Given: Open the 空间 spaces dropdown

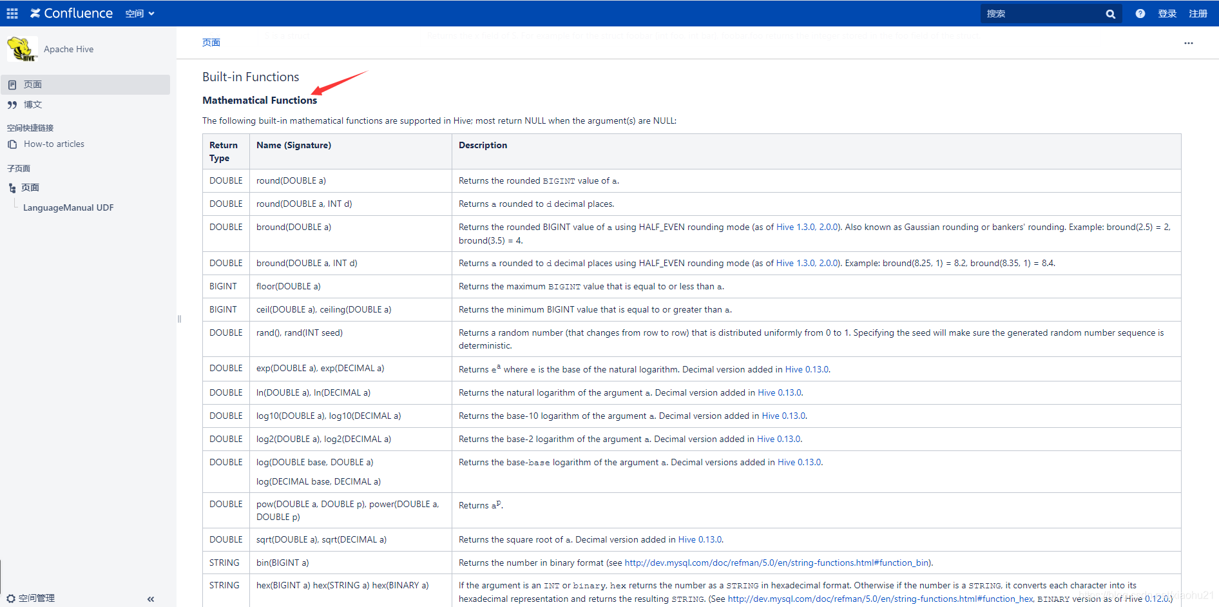Looking at the screenshot, I should point(140,14).
